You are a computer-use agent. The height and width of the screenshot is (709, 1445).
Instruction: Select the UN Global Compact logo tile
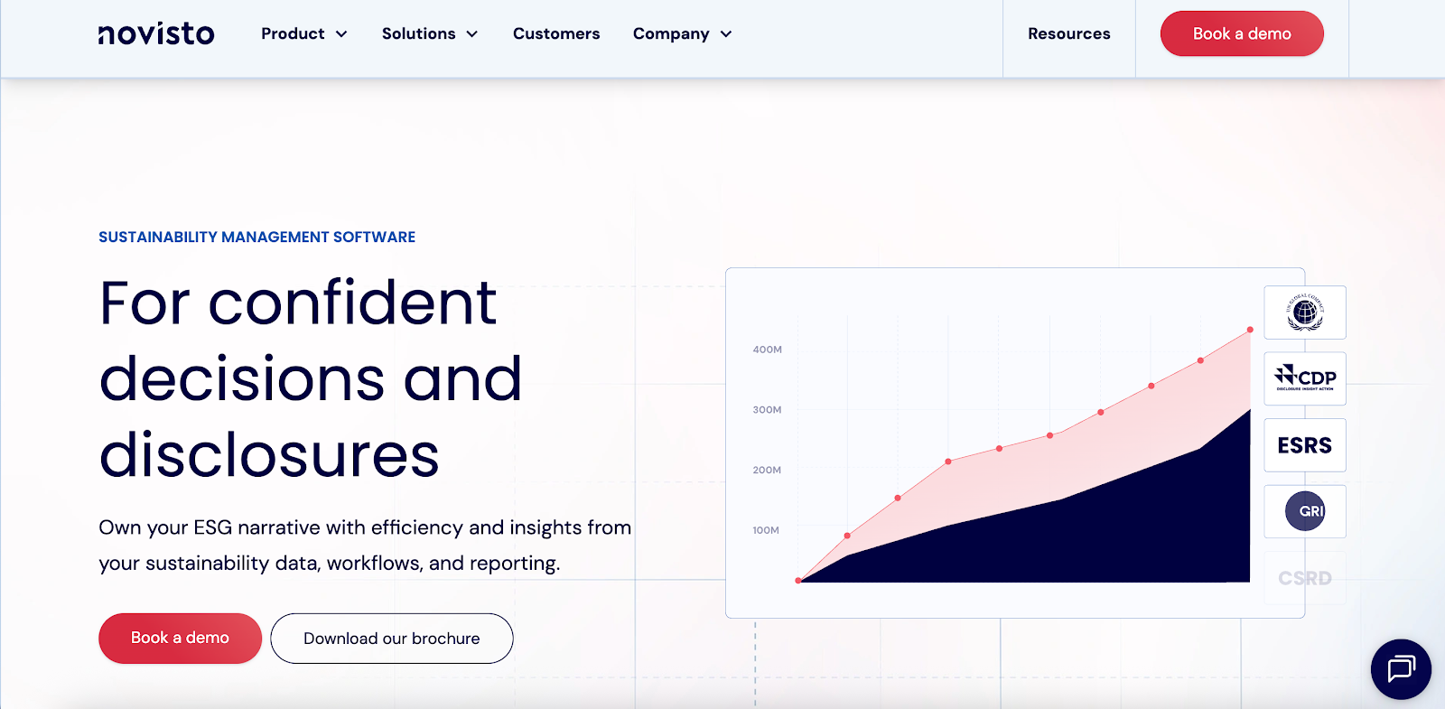click(1305, 313)
